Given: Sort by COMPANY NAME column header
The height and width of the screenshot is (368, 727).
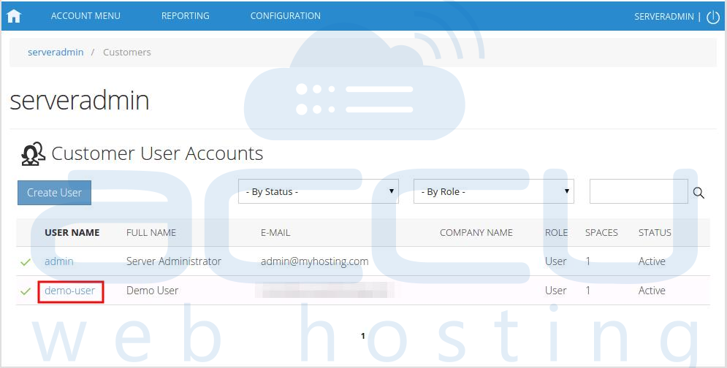Looking at the screenshot, I should click(476, 233).
